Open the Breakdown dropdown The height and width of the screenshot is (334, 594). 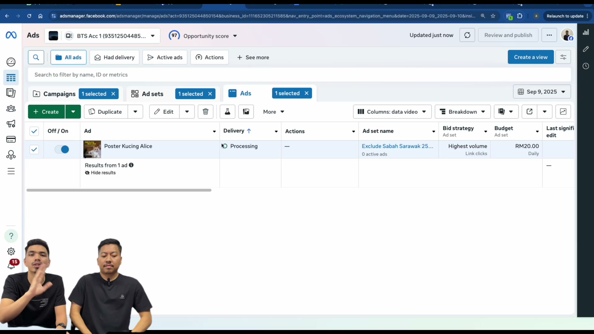[463, 112]
